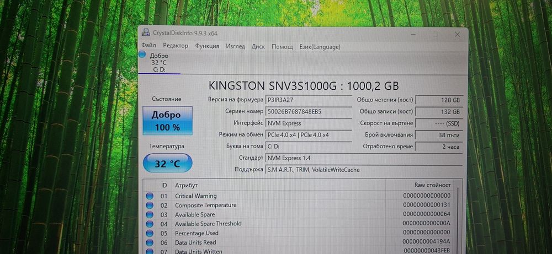Click raw value 0000000000000A
The height and width of the screenshot is (254, 552).
coord(426,224)
